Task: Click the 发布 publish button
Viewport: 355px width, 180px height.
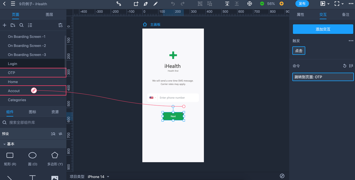Action: coord(302,4)
